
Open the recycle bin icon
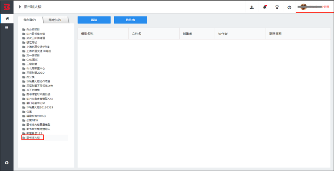coord(7,163)
